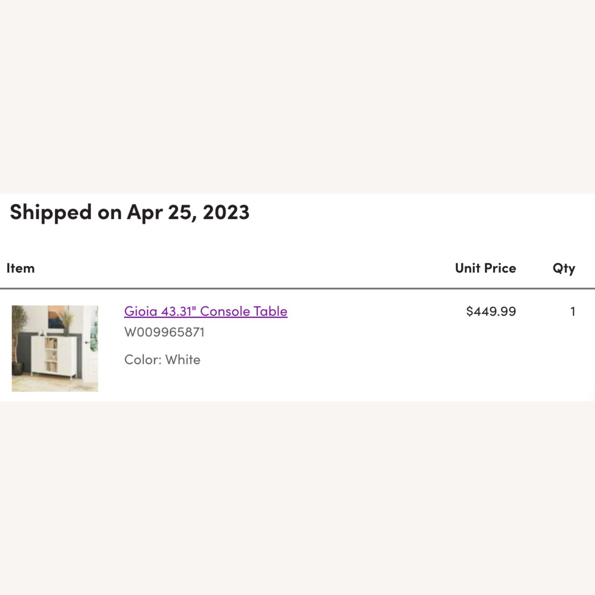The width and height of the screenshot is (595, 595).
Task: Click the quantity value of 1
Action: 572,311
